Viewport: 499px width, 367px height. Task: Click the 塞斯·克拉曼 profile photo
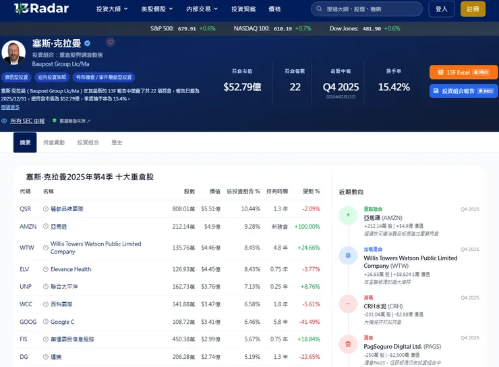[x=13, y=53]
